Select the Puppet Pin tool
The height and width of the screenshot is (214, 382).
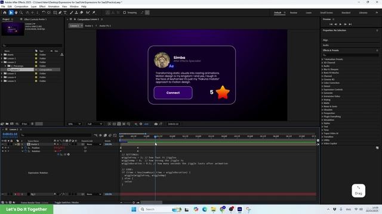point(94,12)
